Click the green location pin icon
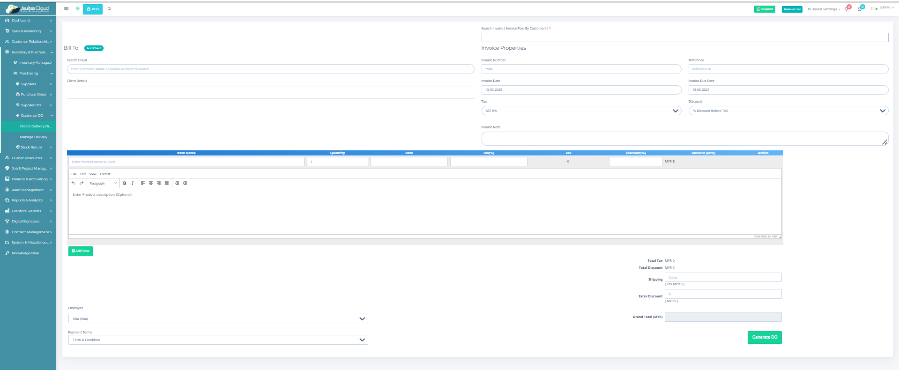The height and width of the screenshot is (370, 899). (x=78, y=9)
